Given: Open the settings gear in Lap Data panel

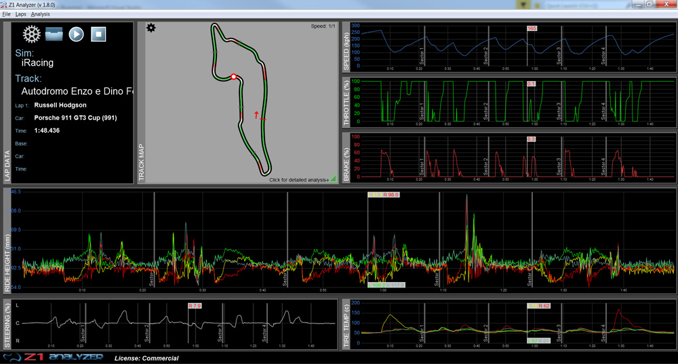Looking at the screenshot, I should [32, 34].
